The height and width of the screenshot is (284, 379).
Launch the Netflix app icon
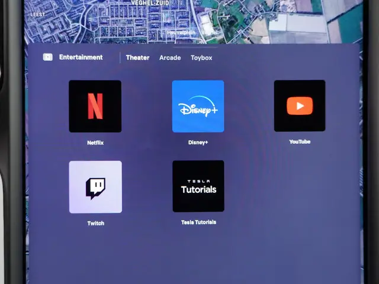(95, 106)
